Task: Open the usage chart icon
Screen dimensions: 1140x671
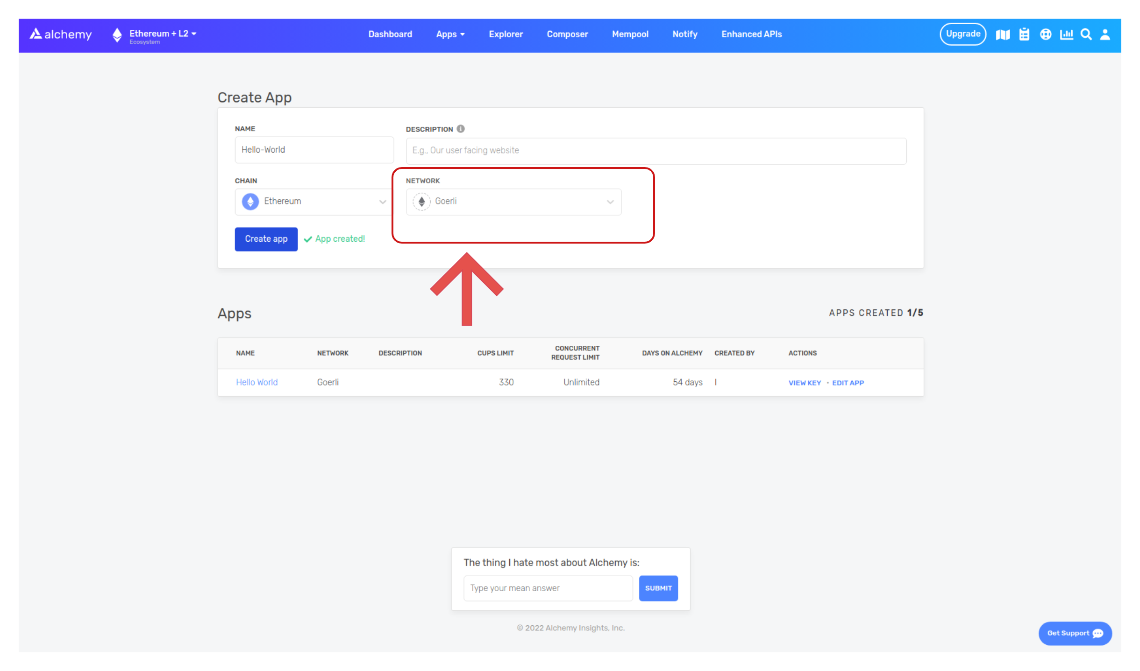Action: click(x=1067, y=35)
